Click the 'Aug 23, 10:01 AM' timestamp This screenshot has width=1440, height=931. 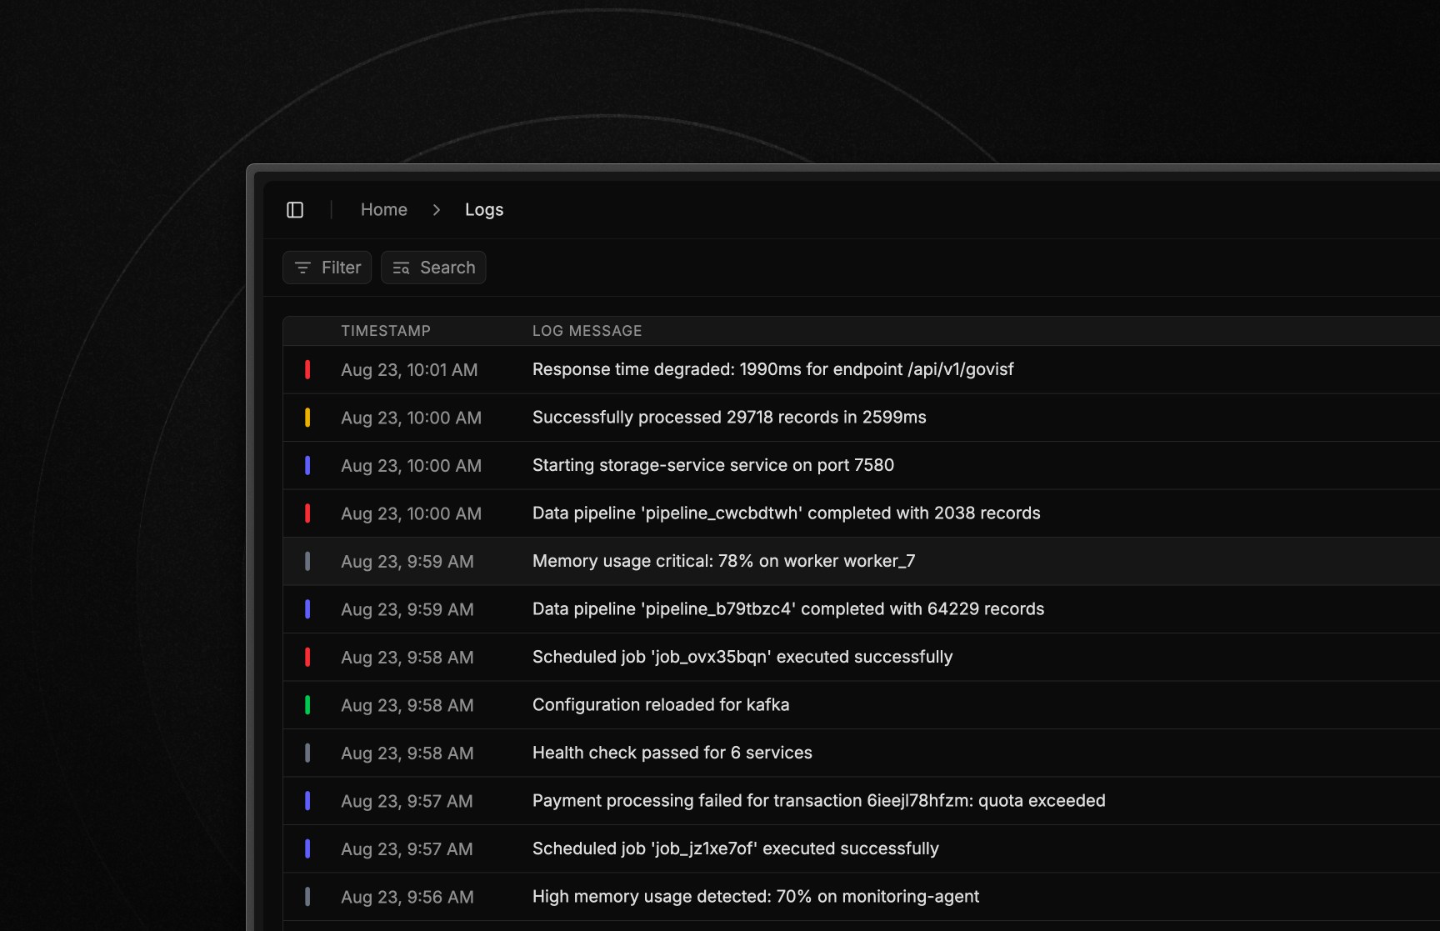tap(409, 370)
